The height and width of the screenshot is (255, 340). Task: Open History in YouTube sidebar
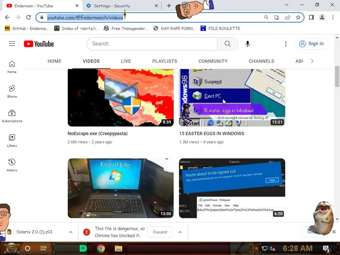pyautogui.click(x=12, y=165)
